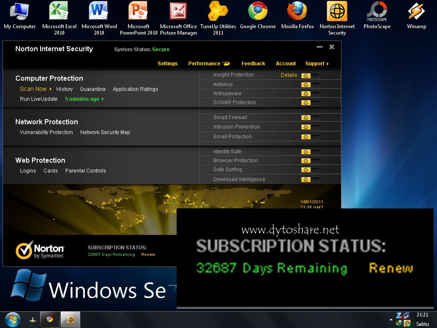Open Google Chrome desktop icon
The image size is (437, 328).
(x=258, y=15)
